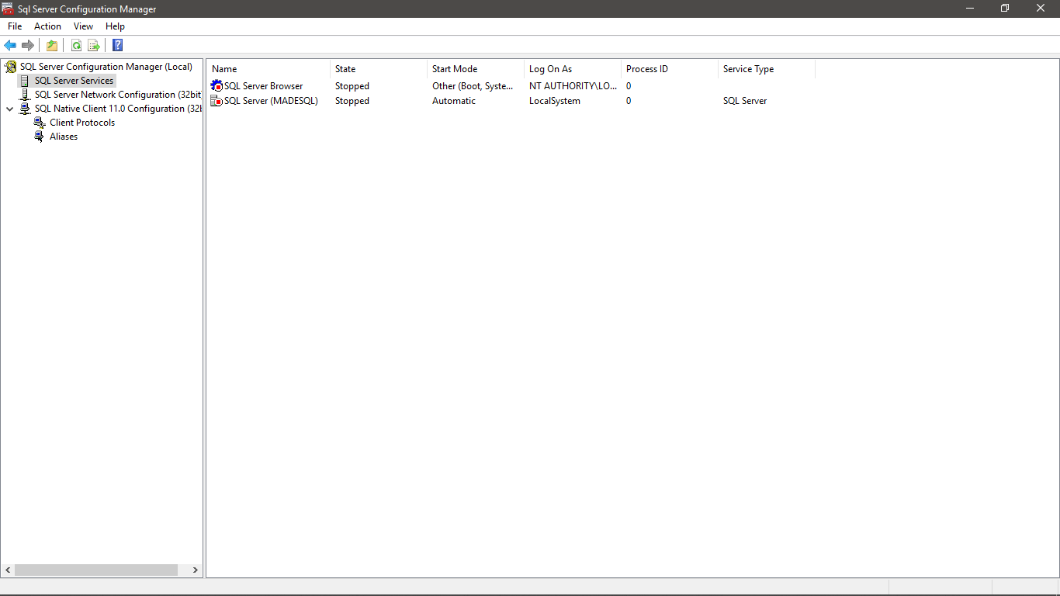The image size is (1060, 596).
Task: Restore down the Configuration Manager window
Action: (x=1005, y=9)
